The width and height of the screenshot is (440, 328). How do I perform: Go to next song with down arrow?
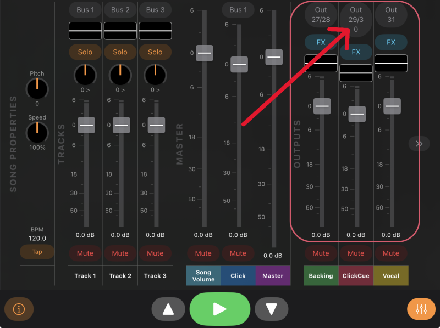click(271, 309)
